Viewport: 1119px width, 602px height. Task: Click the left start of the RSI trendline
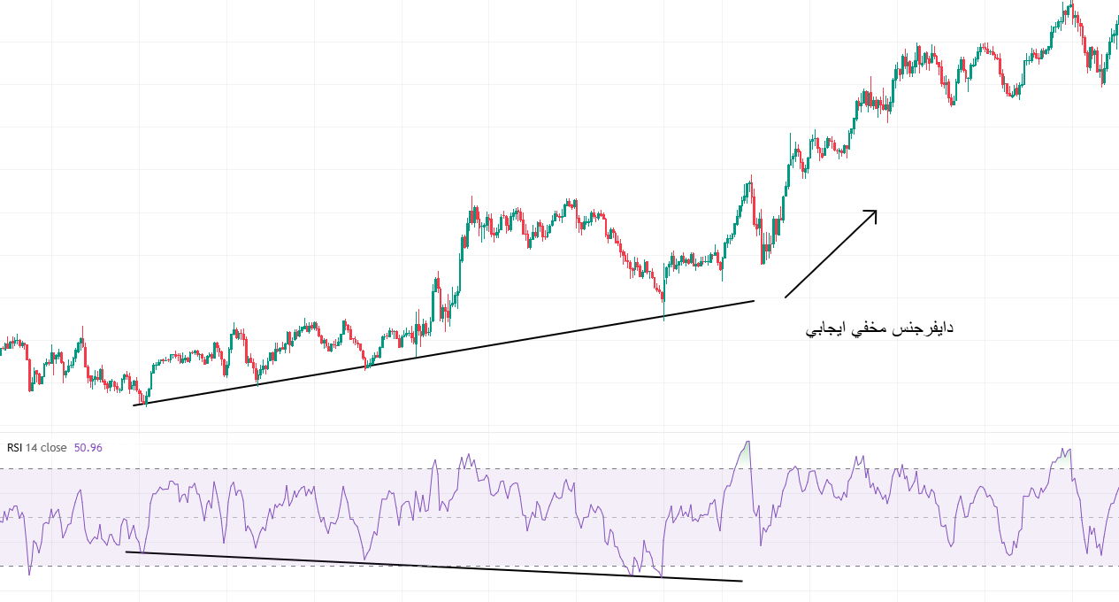point(128,552)
